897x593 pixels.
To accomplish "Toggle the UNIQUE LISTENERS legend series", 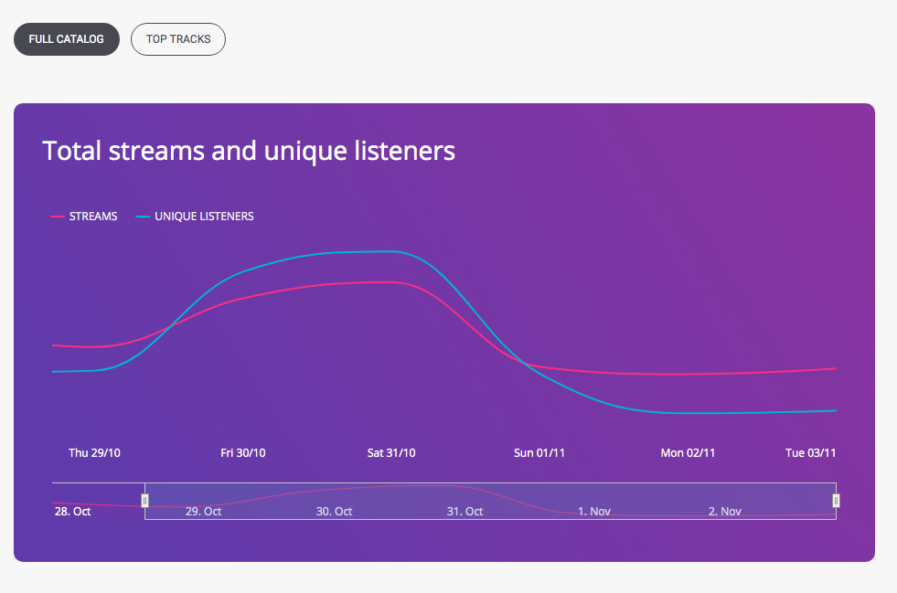I will pos(195,217).
